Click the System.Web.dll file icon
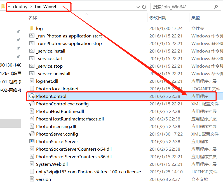 (32, 164)
